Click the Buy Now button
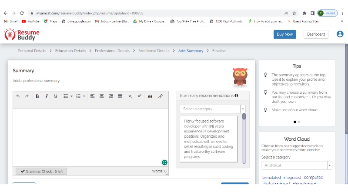The width and height of the screenshot is (348, 195). 284,34
